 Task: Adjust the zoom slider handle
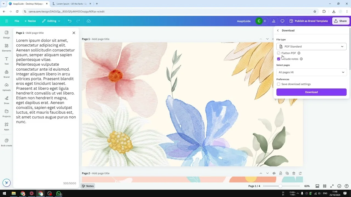click(x=280, y=186)
